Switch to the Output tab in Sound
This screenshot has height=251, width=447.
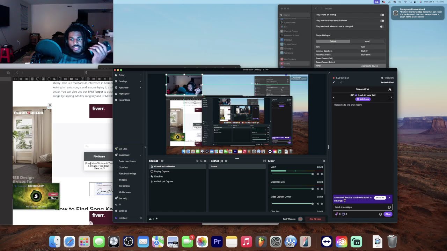333,41
